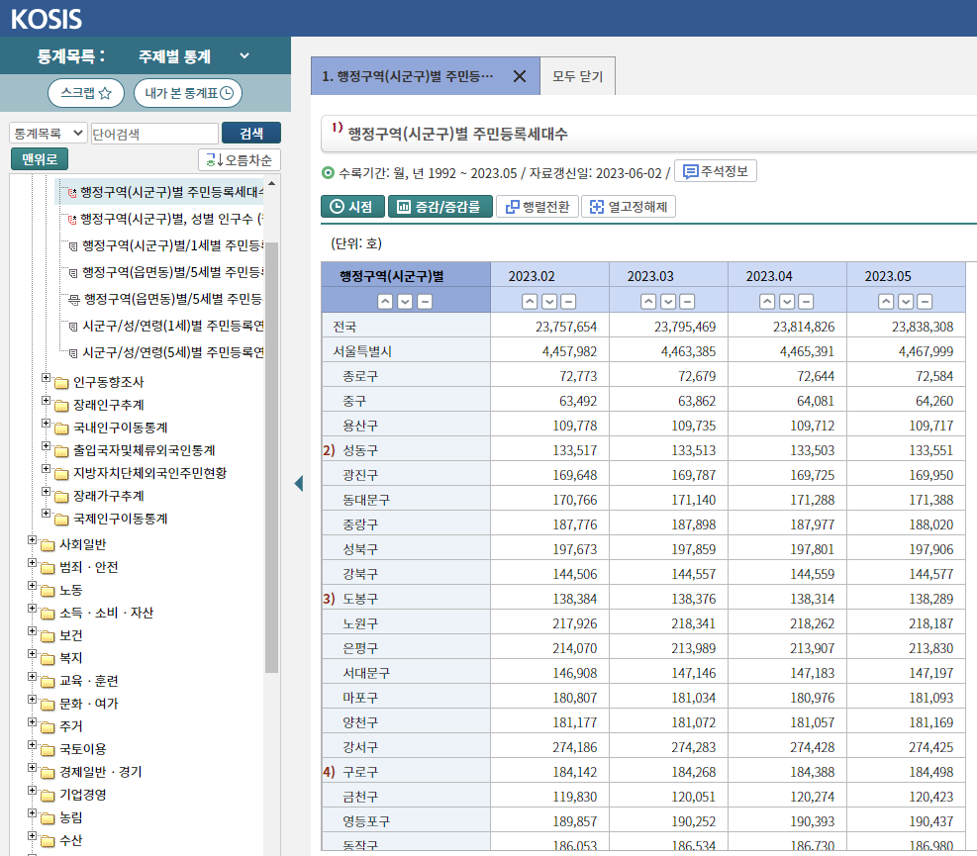
Task: Click the 범죄 · 안전 folder icon
Action: tap(48, 568)
